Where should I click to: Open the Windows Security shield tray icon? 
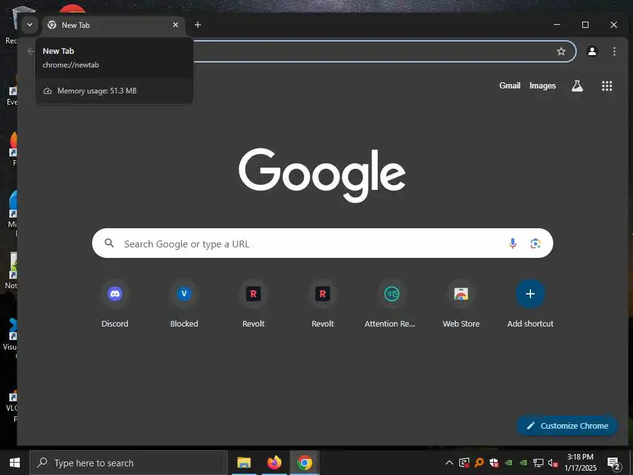click(x=494, y=463)
